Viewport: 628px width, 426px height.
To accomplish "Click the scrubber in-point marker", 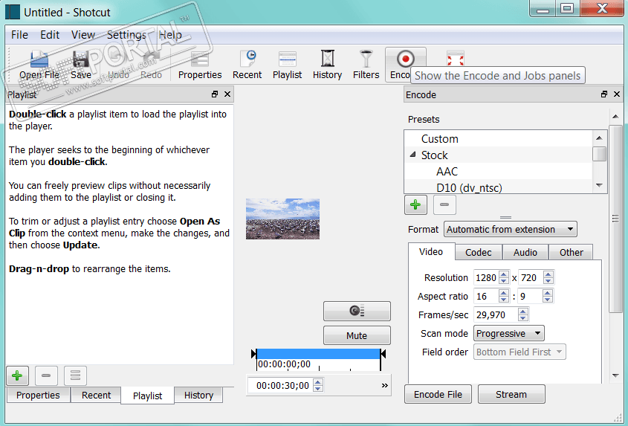I will pos(253,353).
